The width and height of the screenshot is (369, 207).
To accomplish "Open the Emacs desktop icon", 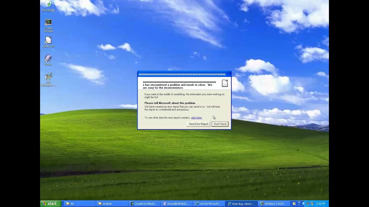I will [48, 60].
